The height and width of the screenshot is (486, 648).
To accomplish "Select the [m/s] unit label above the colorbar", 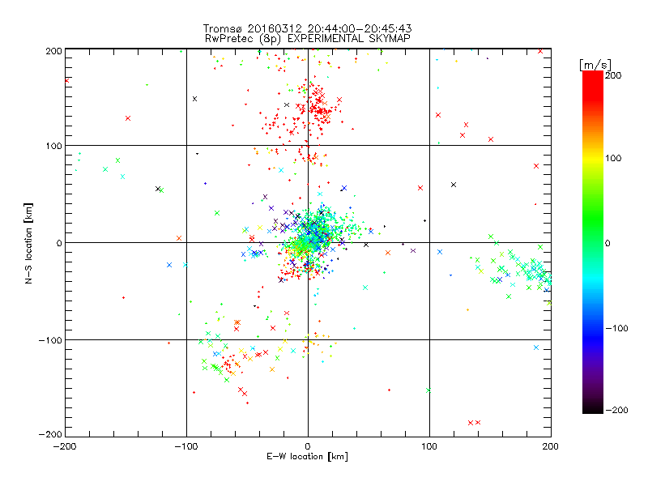I will click(x=595, y=65).
